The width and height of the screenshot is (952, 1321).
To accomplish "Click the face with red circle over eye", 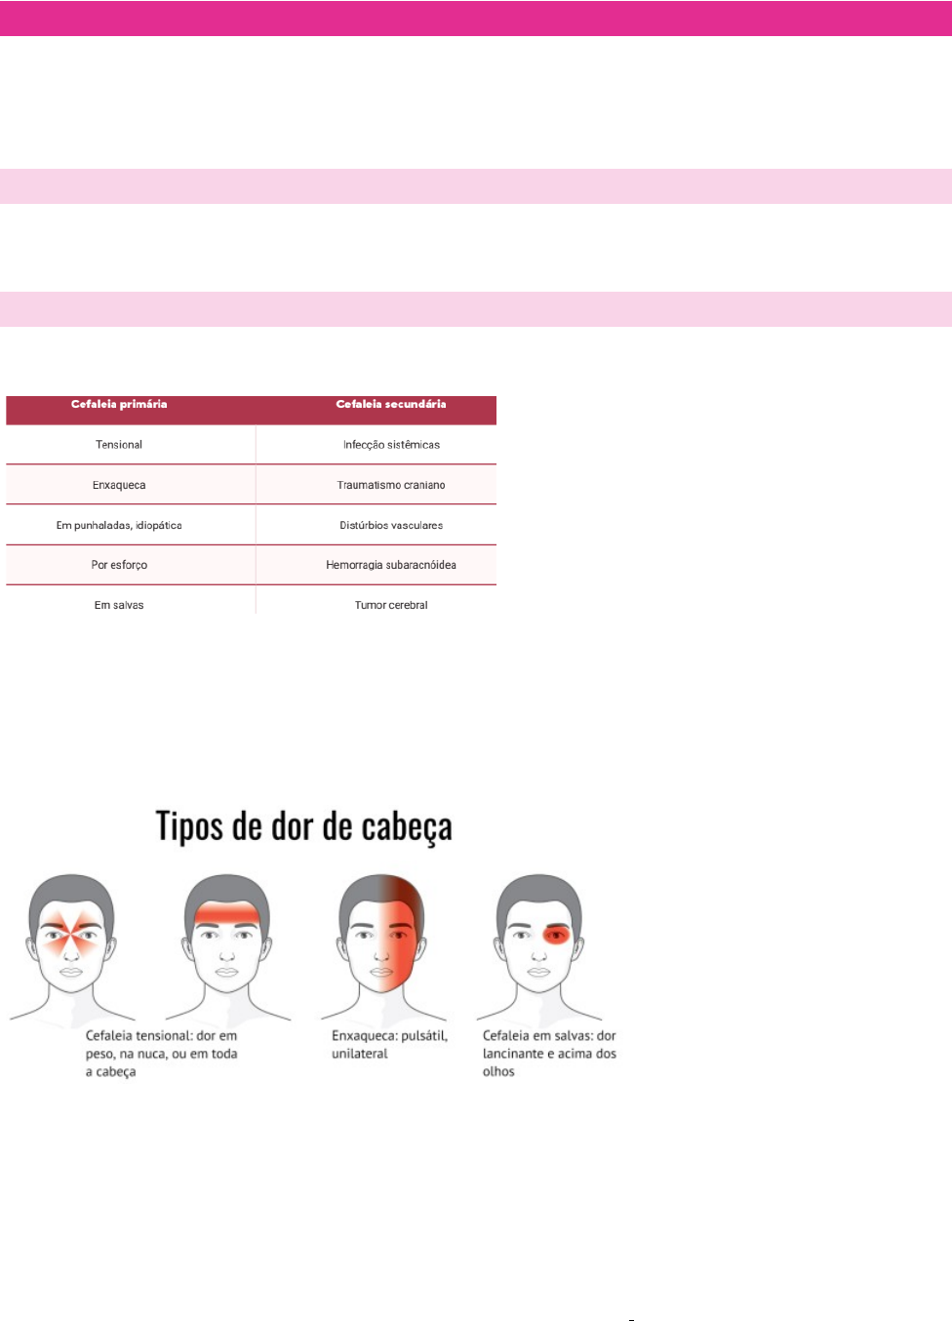I will click(539, 937).
